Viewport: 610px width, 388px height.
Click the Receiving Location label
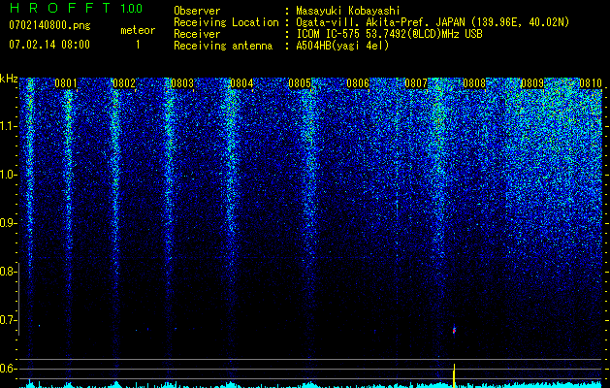point(226,22)
